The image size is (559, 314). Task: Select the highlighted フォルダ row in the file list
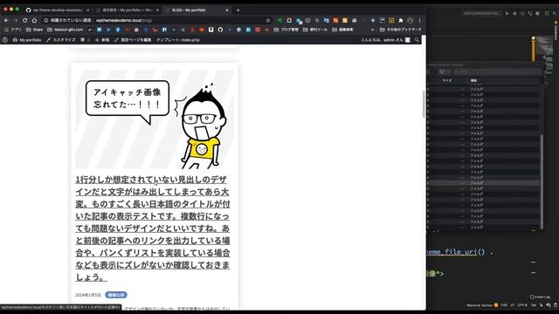(x=484, y=183)
